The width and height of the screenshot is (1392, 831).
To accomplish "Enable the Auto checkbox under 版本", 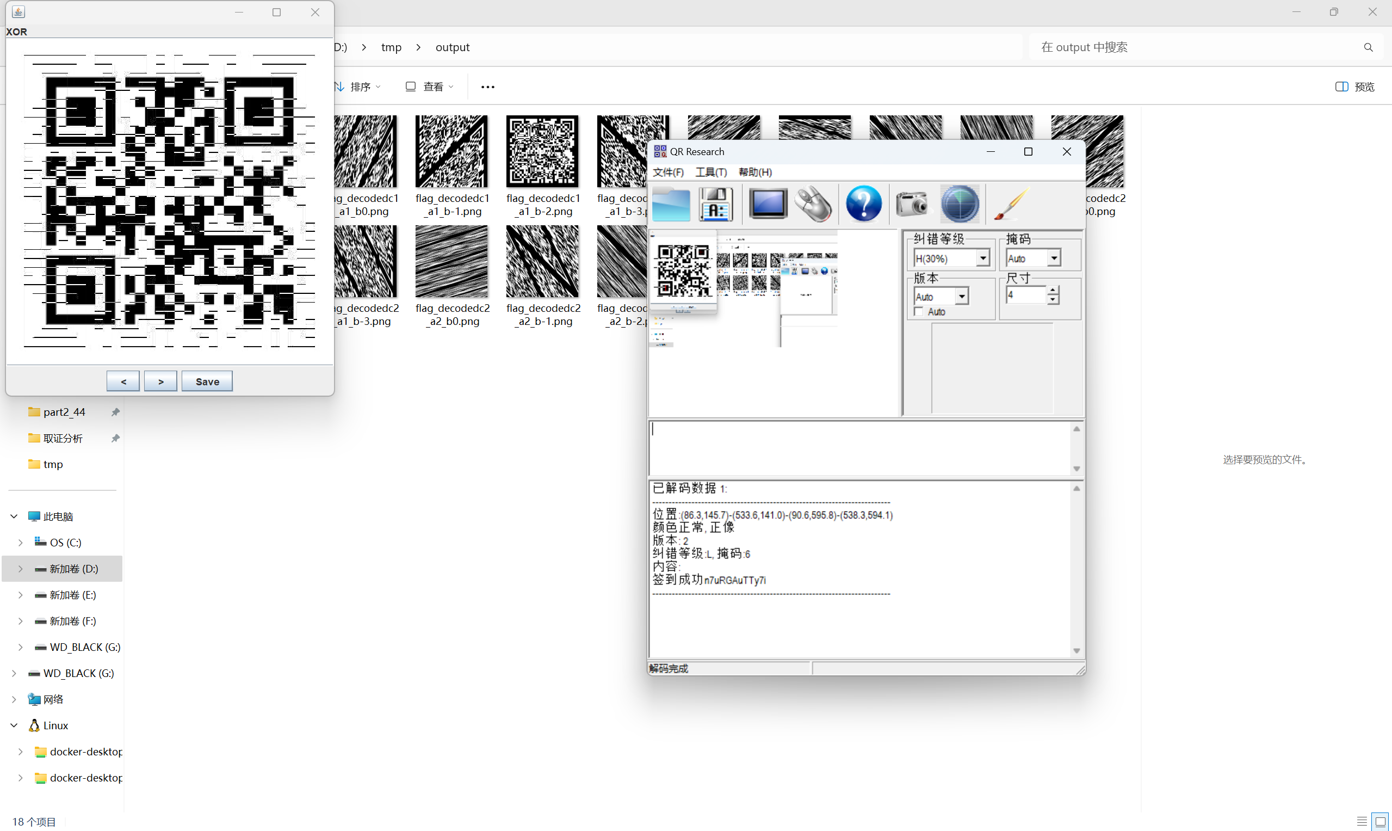I will (x=919, y=312).
